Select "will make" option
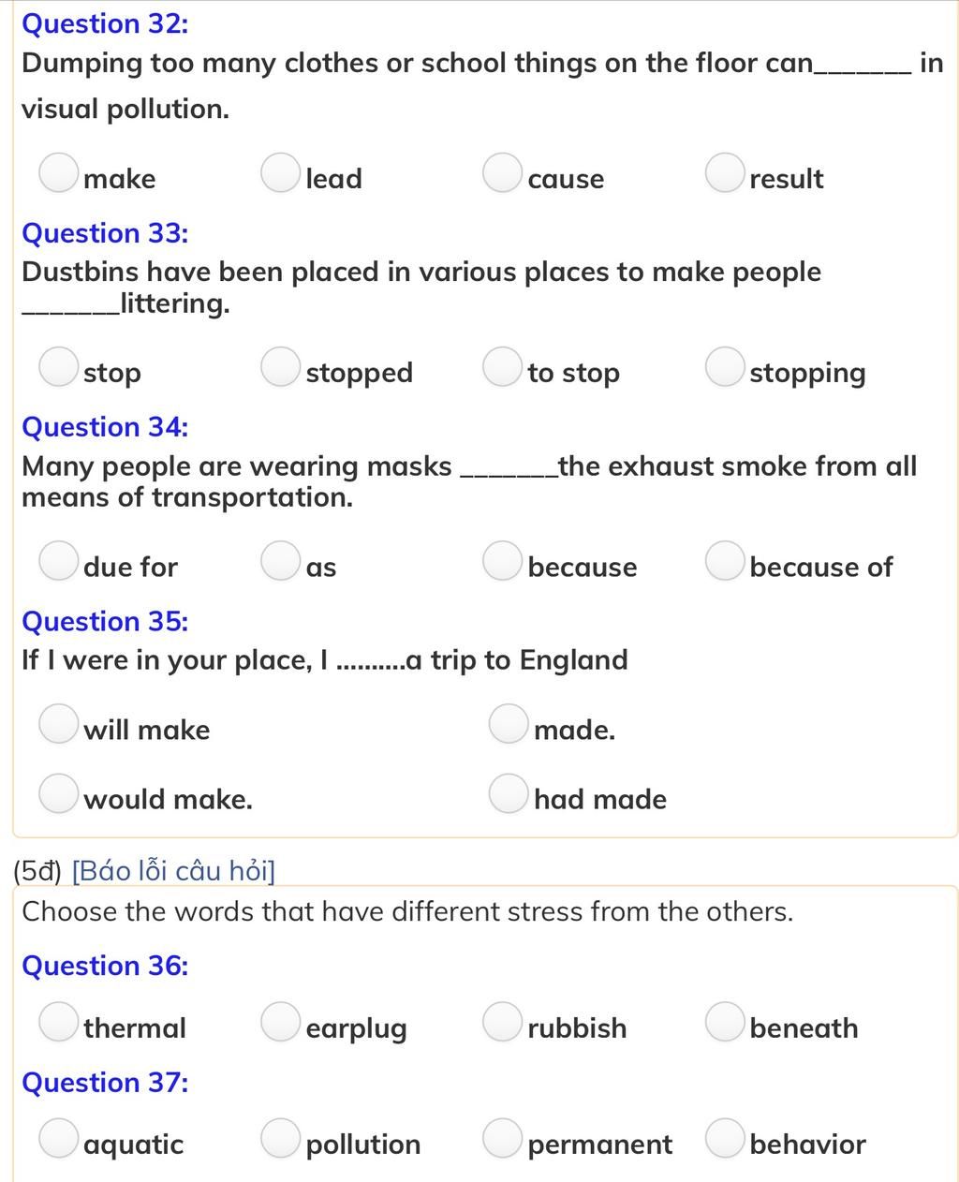The image size is (959, 1182). coord(58,724)
